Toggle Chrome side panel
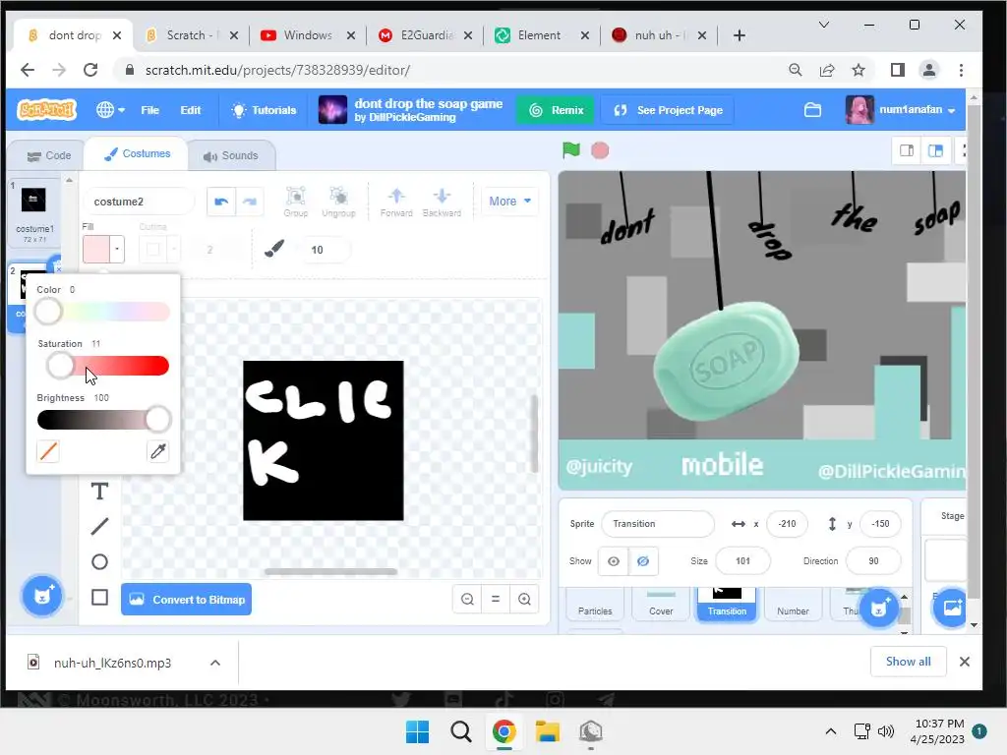Screen dimensions: 1007x755 [897, 70]
